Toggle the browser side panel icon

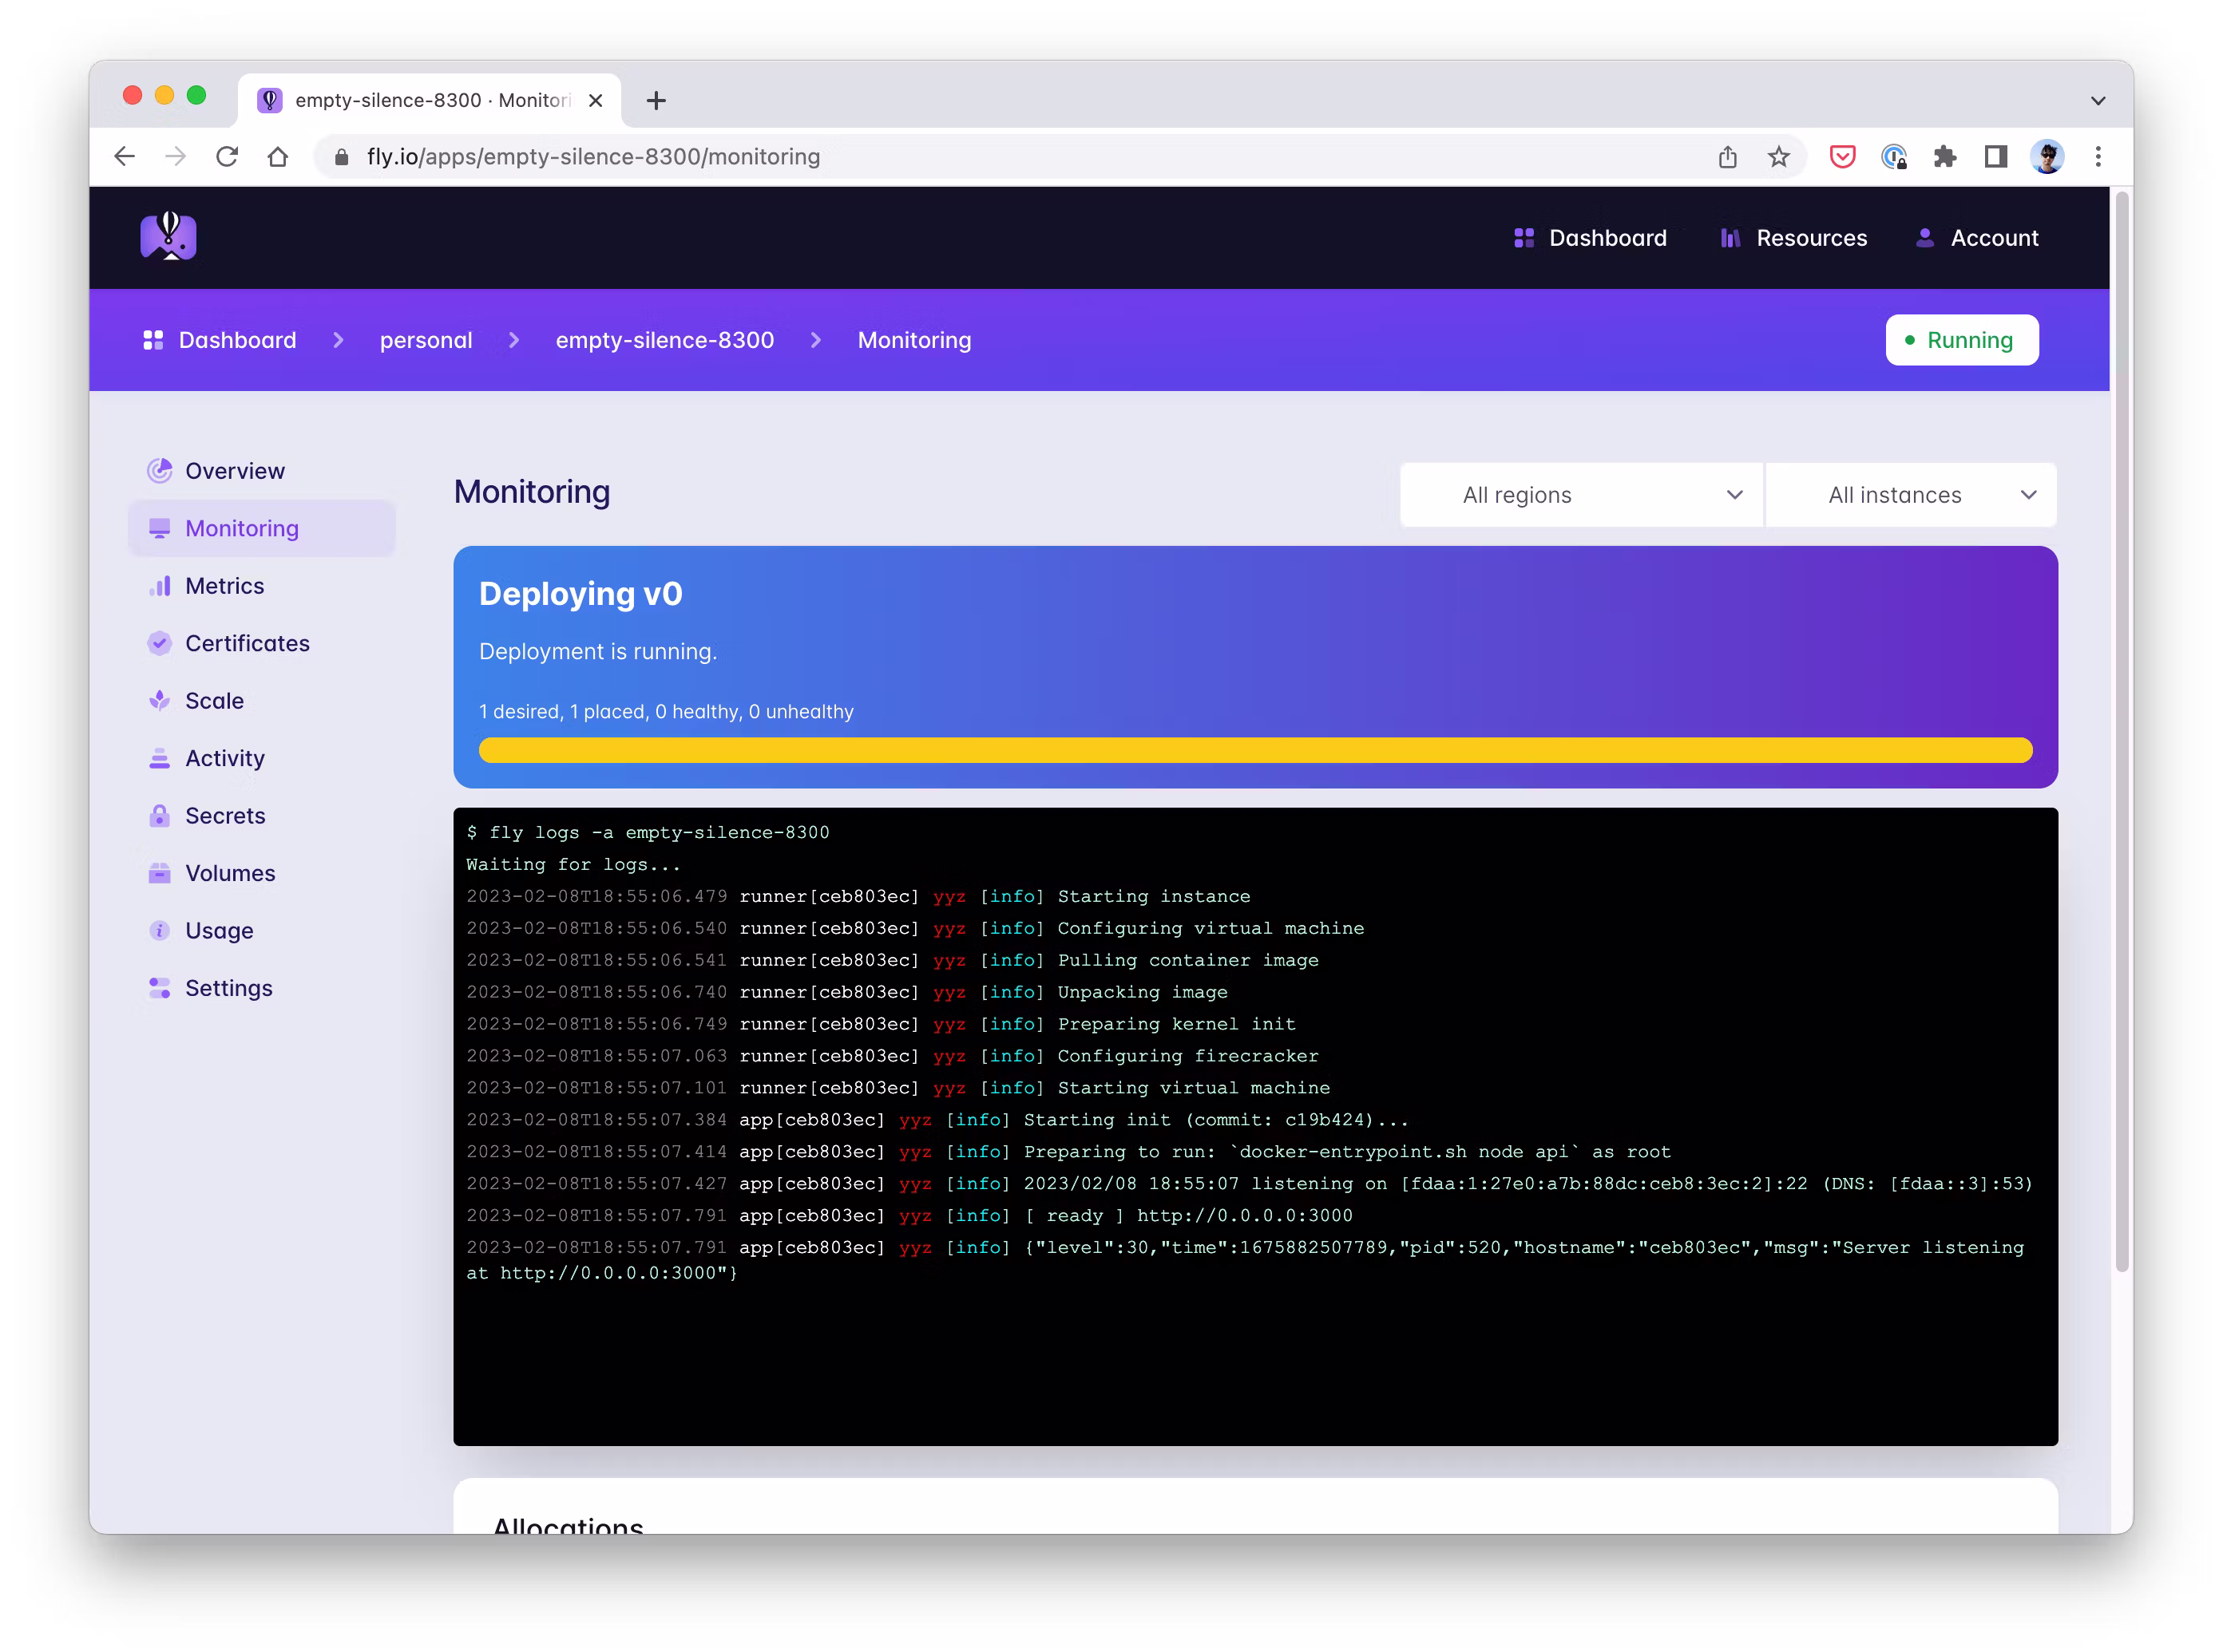[x=1995, y=157]
